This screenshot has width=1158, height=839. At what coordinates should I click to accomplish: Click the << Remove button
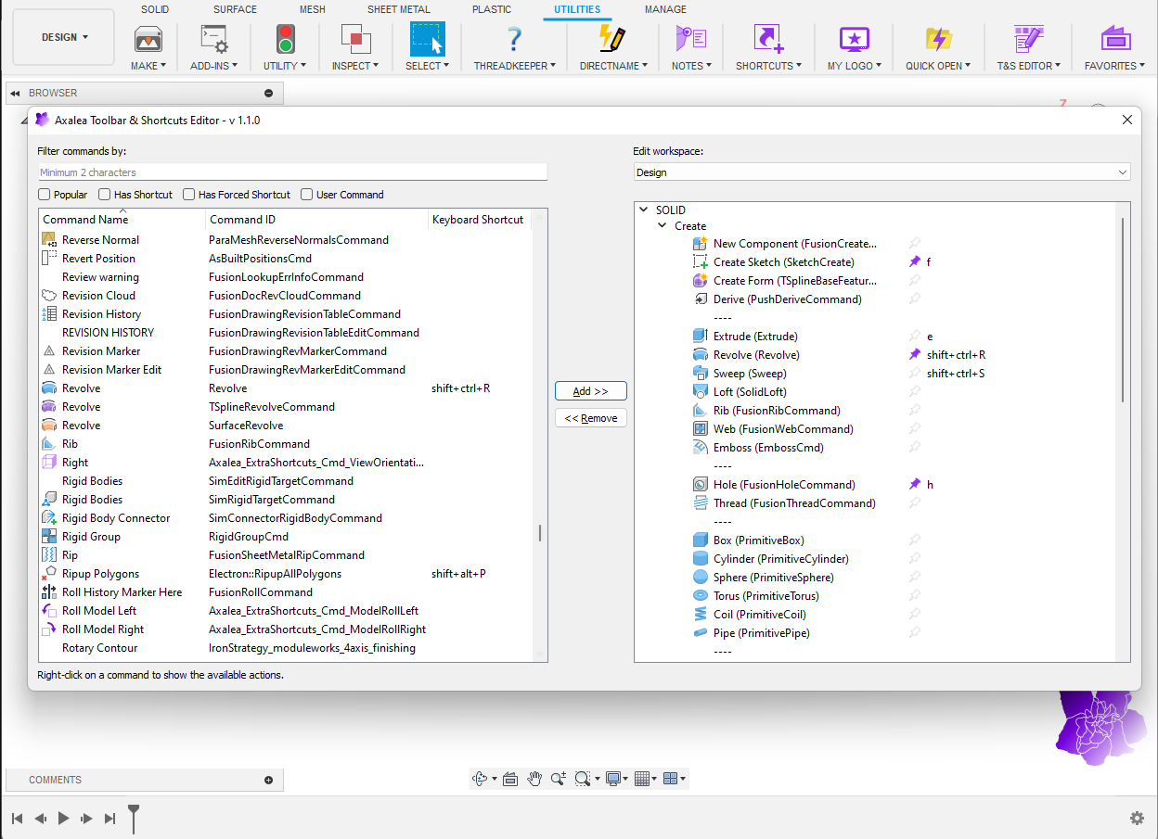click(590, 418)
